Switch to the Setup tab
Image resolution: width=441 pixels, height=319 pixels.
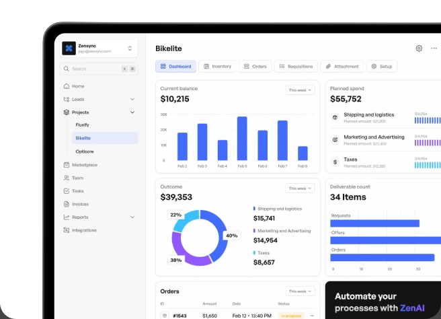click(382, 67)
